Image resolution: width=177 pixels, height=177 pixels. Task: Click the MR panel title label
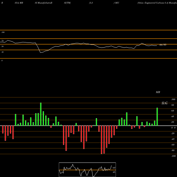pos(158,92)
